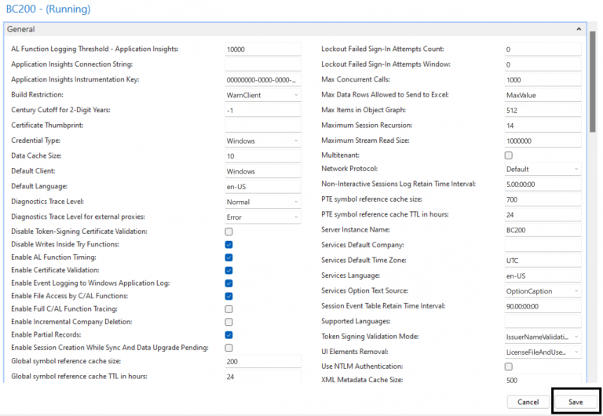
Task: Uncheck Enable Partial Records checkbox
Action: [229, 335]
